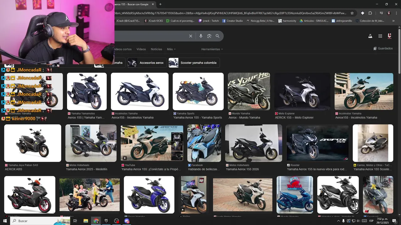Open the Chrome extensions puzzle menu

[370, 13]
